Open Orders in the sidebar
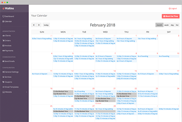This screenshot has width=182, height=122. [x=7, y=41]
